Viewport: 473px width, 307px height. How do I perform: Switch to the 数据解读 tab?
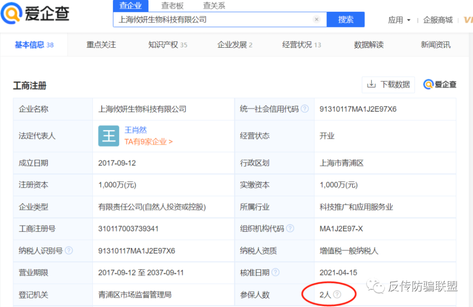368,45
